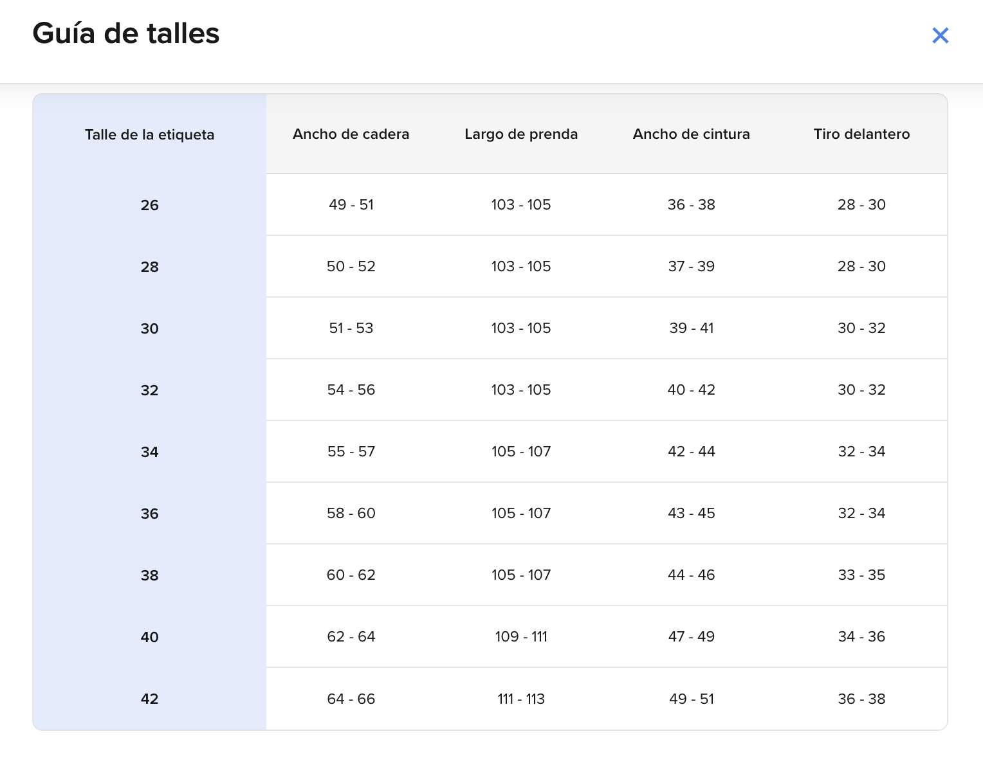Select size 28 row label
The image size is (983, 772).
tap(149, 267)
